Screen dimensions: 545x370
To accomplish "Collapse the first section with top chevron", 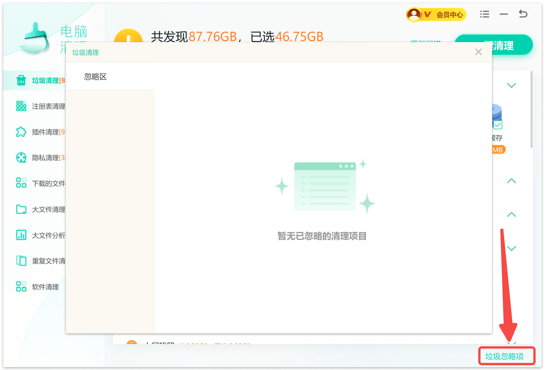I will (511, 85).
